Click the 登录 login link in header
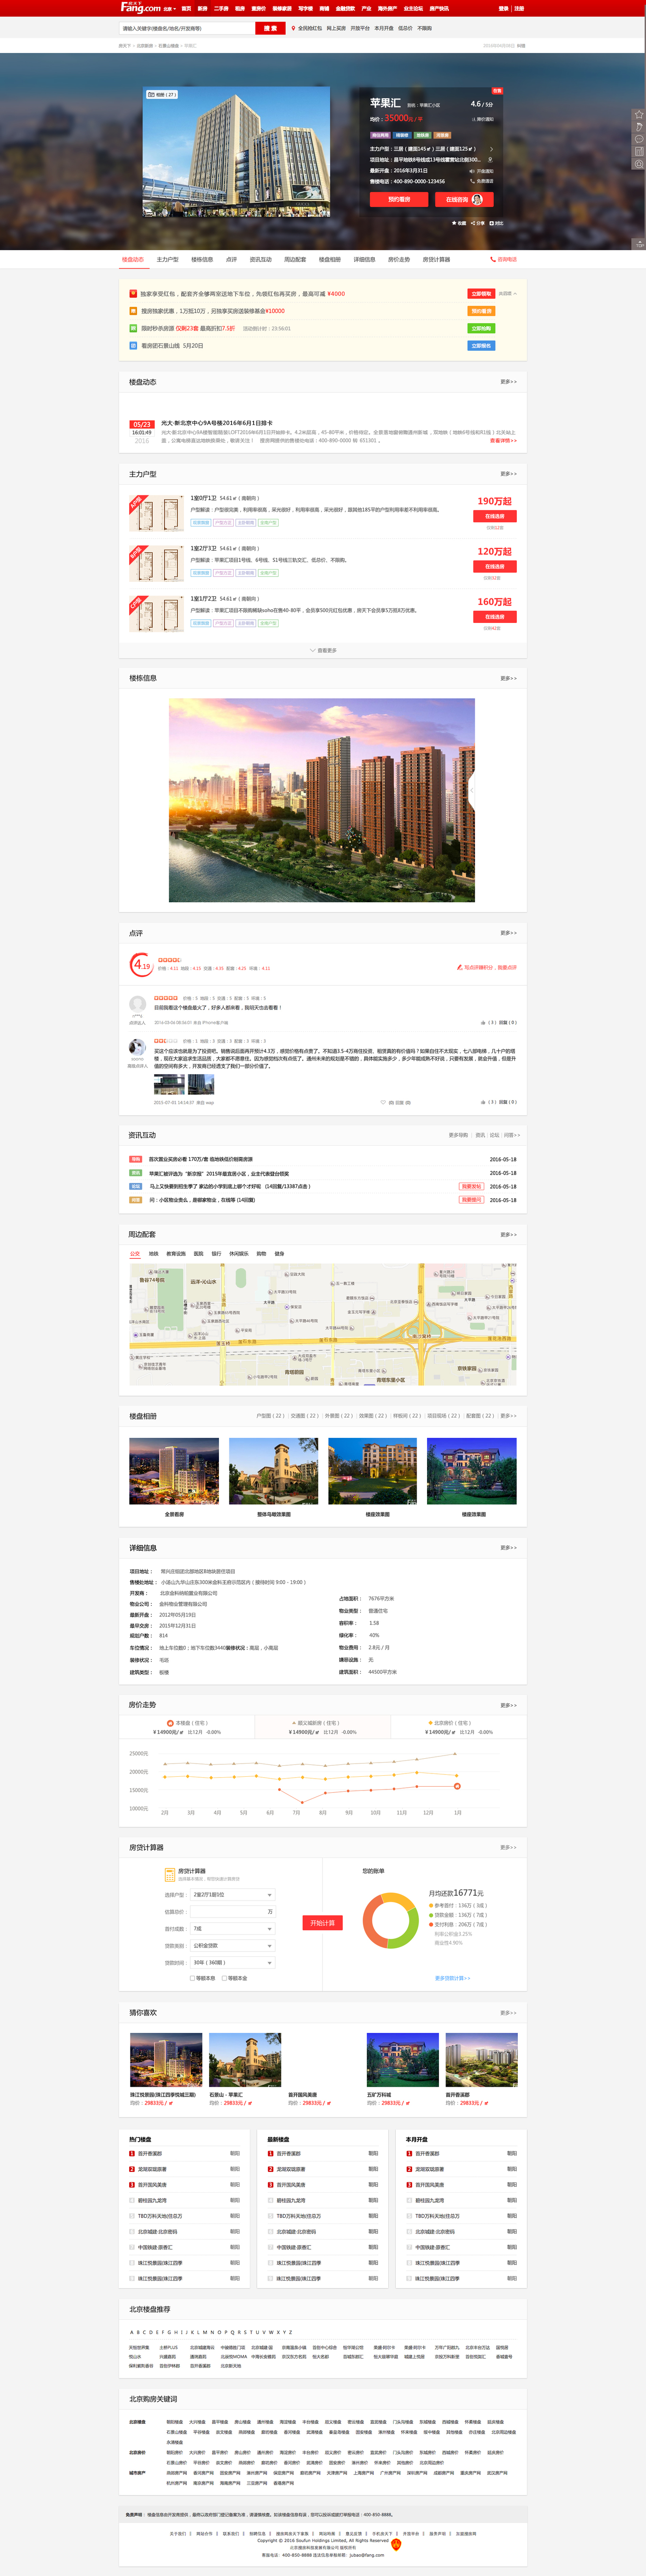 tap(504, 8)
